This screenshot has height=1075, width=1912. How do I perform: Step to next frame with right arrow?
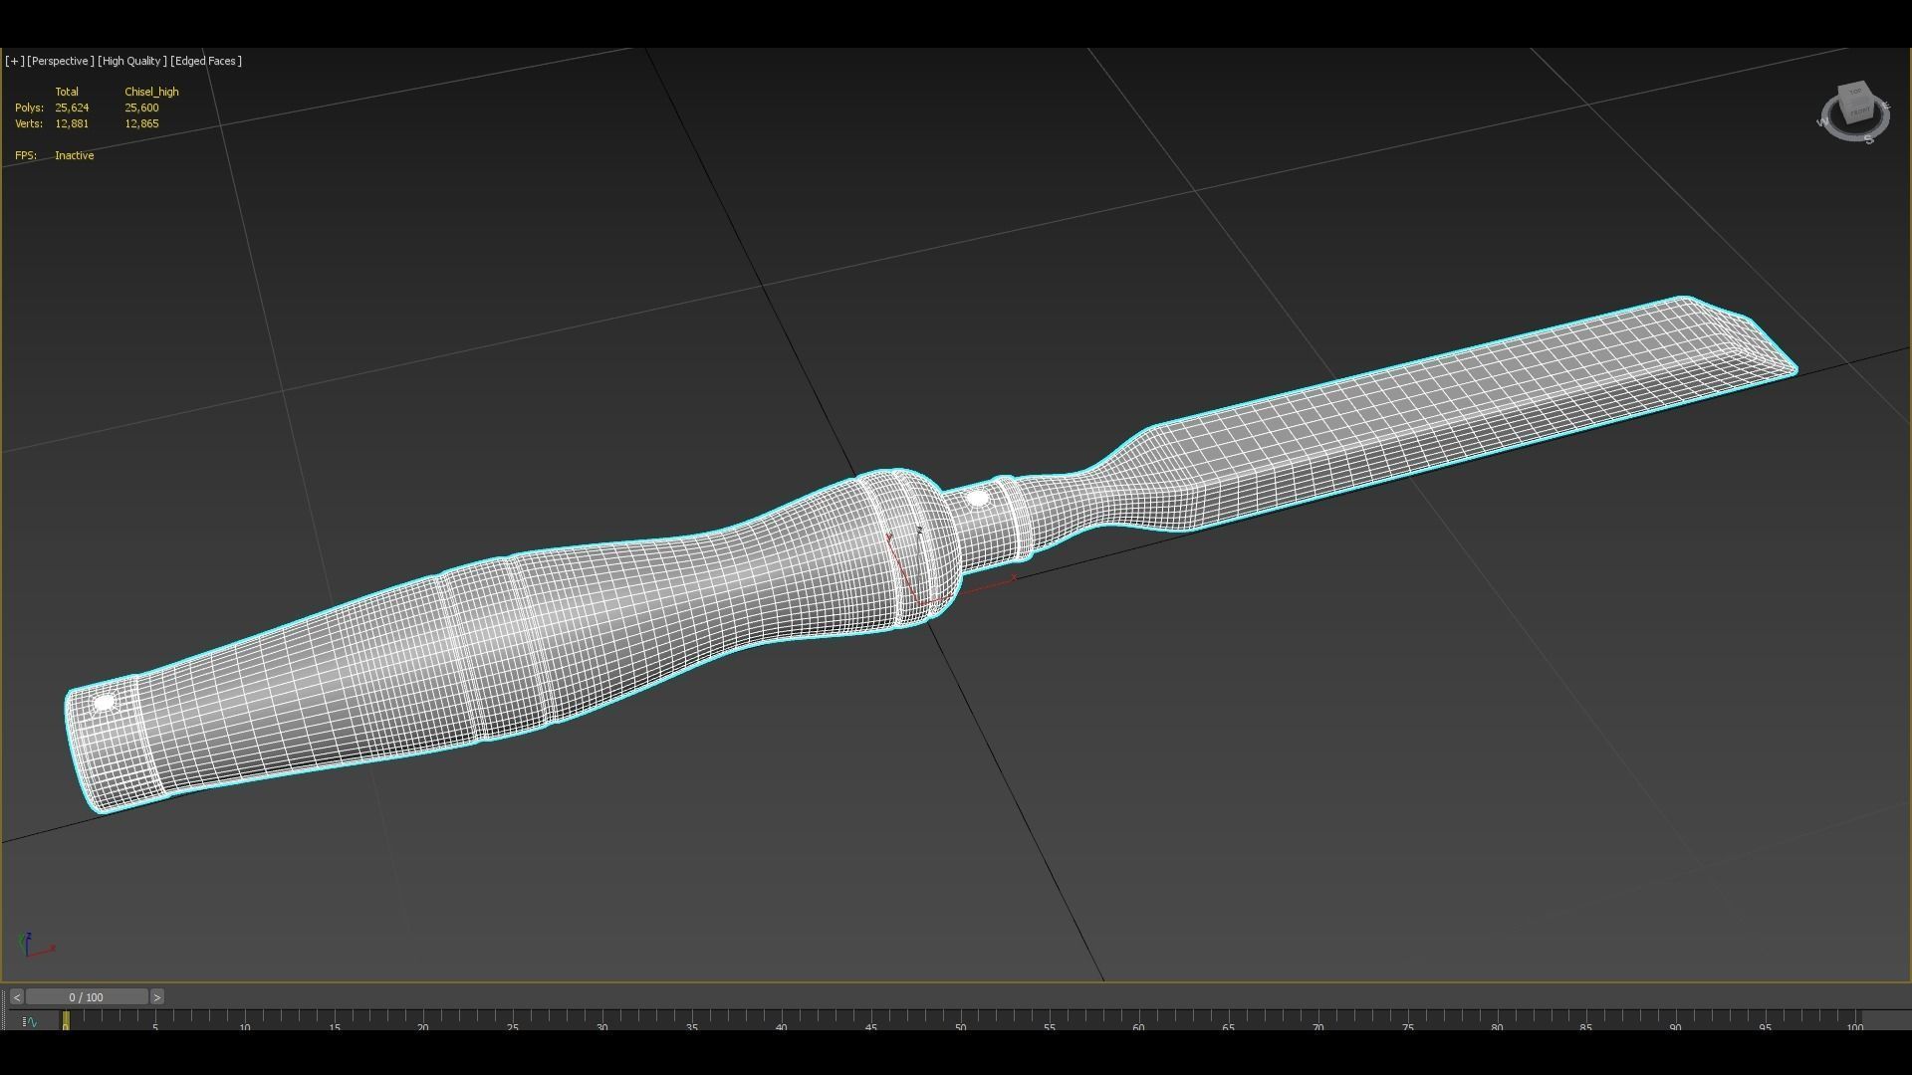point(156,997)
